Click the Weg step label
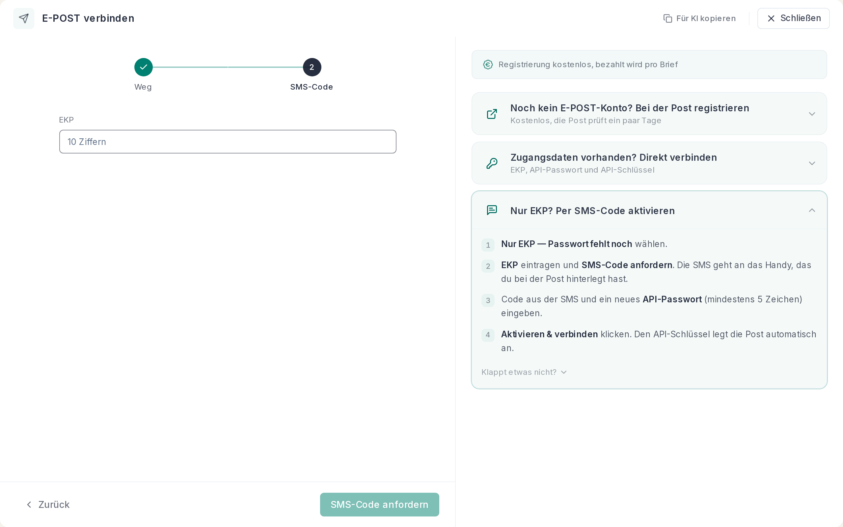Screen dimensions: 843x527 point(143,87)
